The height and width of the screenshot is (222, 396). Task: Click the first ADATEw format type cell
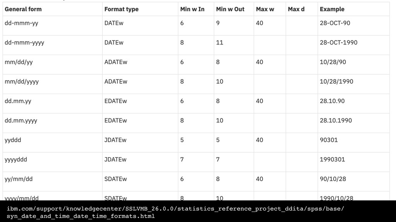pyautogui.click(x=116, y=62)
